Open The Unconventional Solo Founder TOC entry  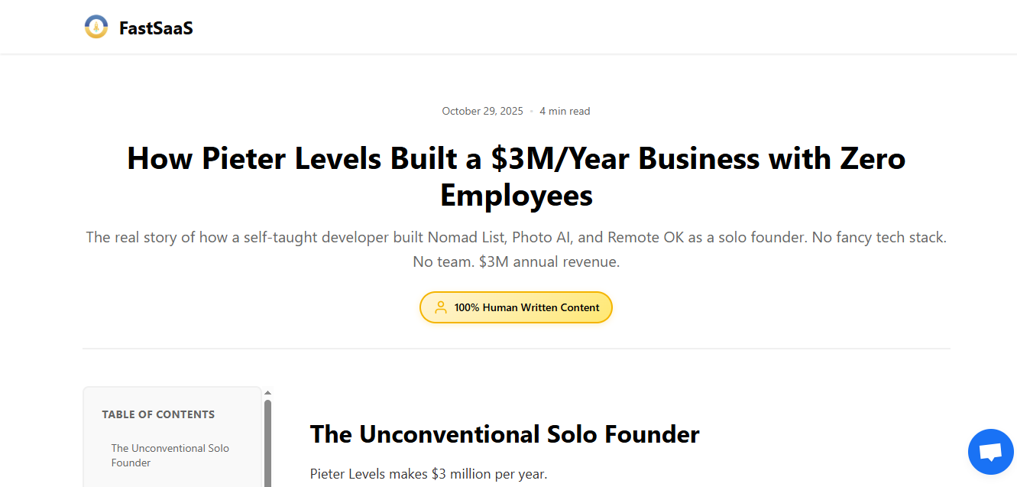pyautogui.click(x=170, y=455)
